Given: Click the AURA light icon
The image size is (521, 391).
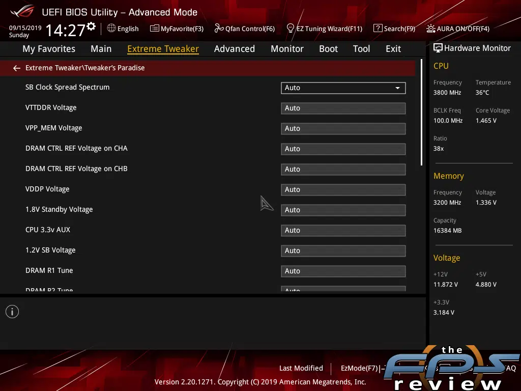Looking at the screenshot, I should 430,29.
